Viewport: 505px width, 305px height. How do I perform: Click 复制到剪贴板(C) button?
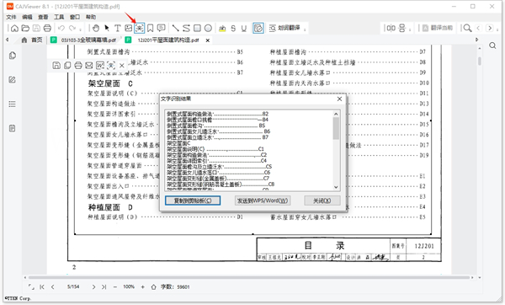point(193,201)
